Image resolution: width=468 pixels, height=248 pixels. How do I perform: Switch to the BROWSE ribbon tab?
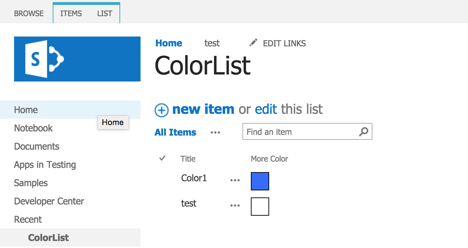tap(29, 13)
